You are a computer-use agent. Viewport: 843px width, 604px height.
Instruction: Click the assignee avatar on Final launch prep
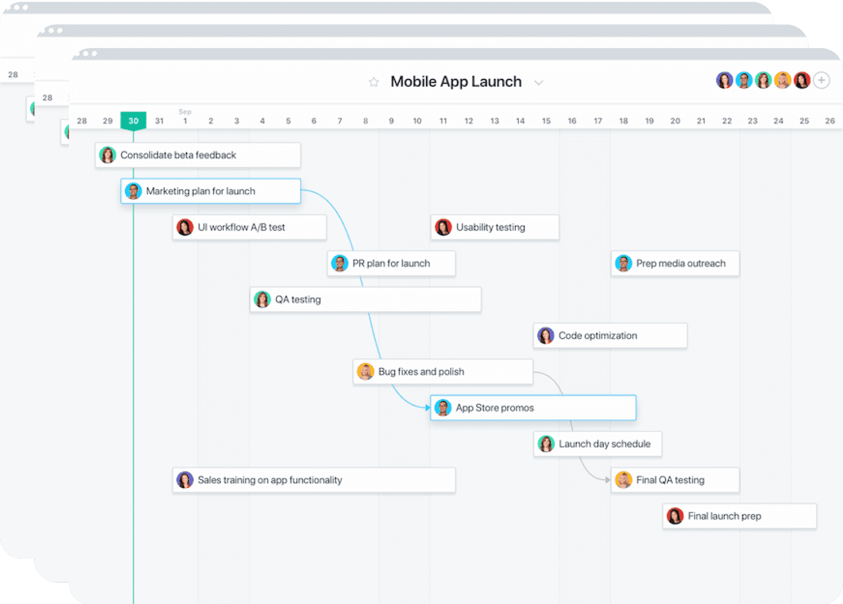tap(675, 516)
